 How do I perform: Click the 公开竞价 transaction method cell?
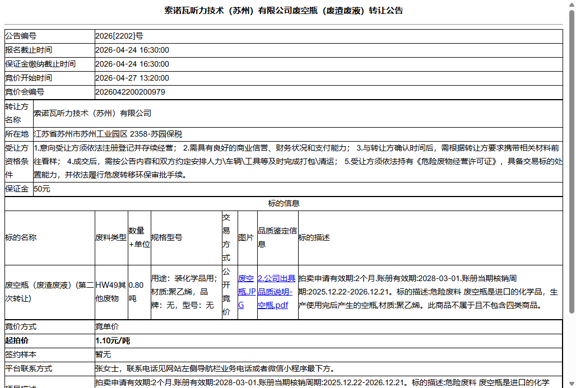[230, 292]
